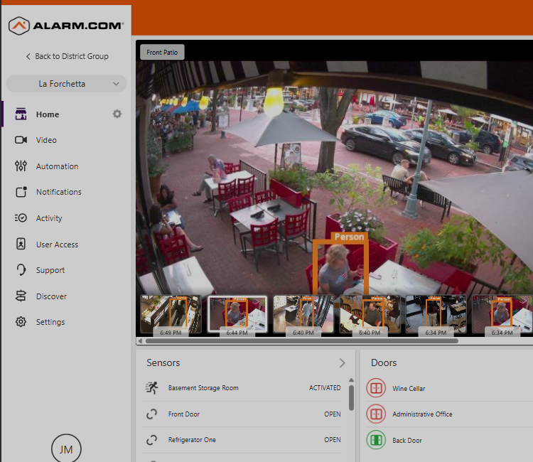Click the Front Door sensor icon

tap(151, 414)
